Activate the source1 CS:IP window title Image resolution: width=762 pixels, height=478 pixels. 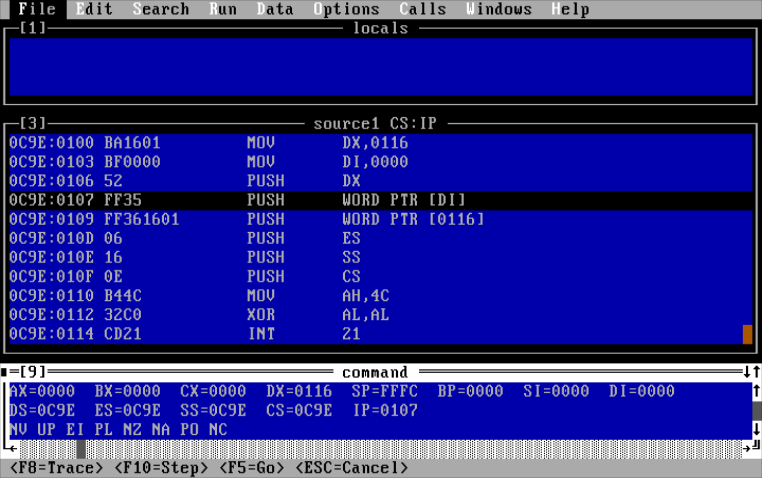click(x=375, y=123)
